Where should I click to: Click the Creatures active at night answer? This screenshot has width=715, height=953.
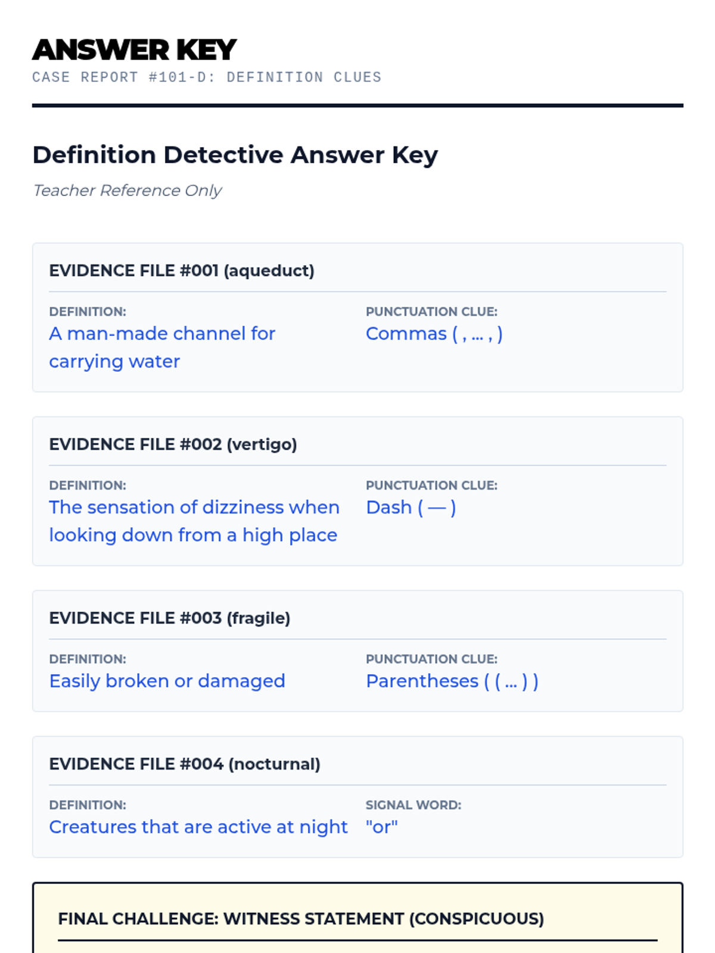pos(198,827)
